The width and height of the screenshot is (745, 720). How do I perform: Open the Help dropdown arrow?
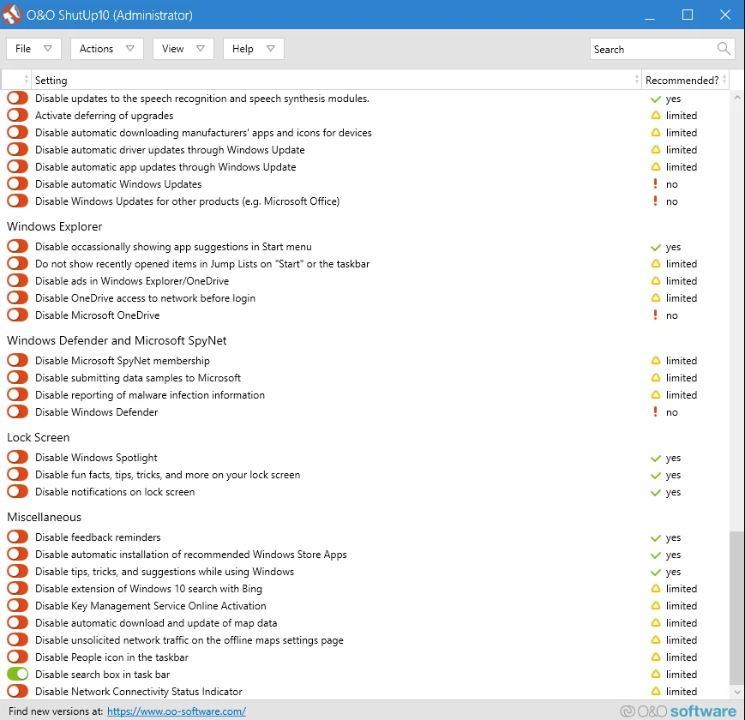tap(270, 49)
